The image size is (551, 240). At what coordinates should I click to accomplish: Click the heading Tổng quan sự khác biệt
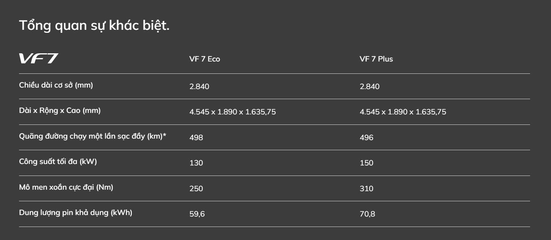click(x=94, y=25)
